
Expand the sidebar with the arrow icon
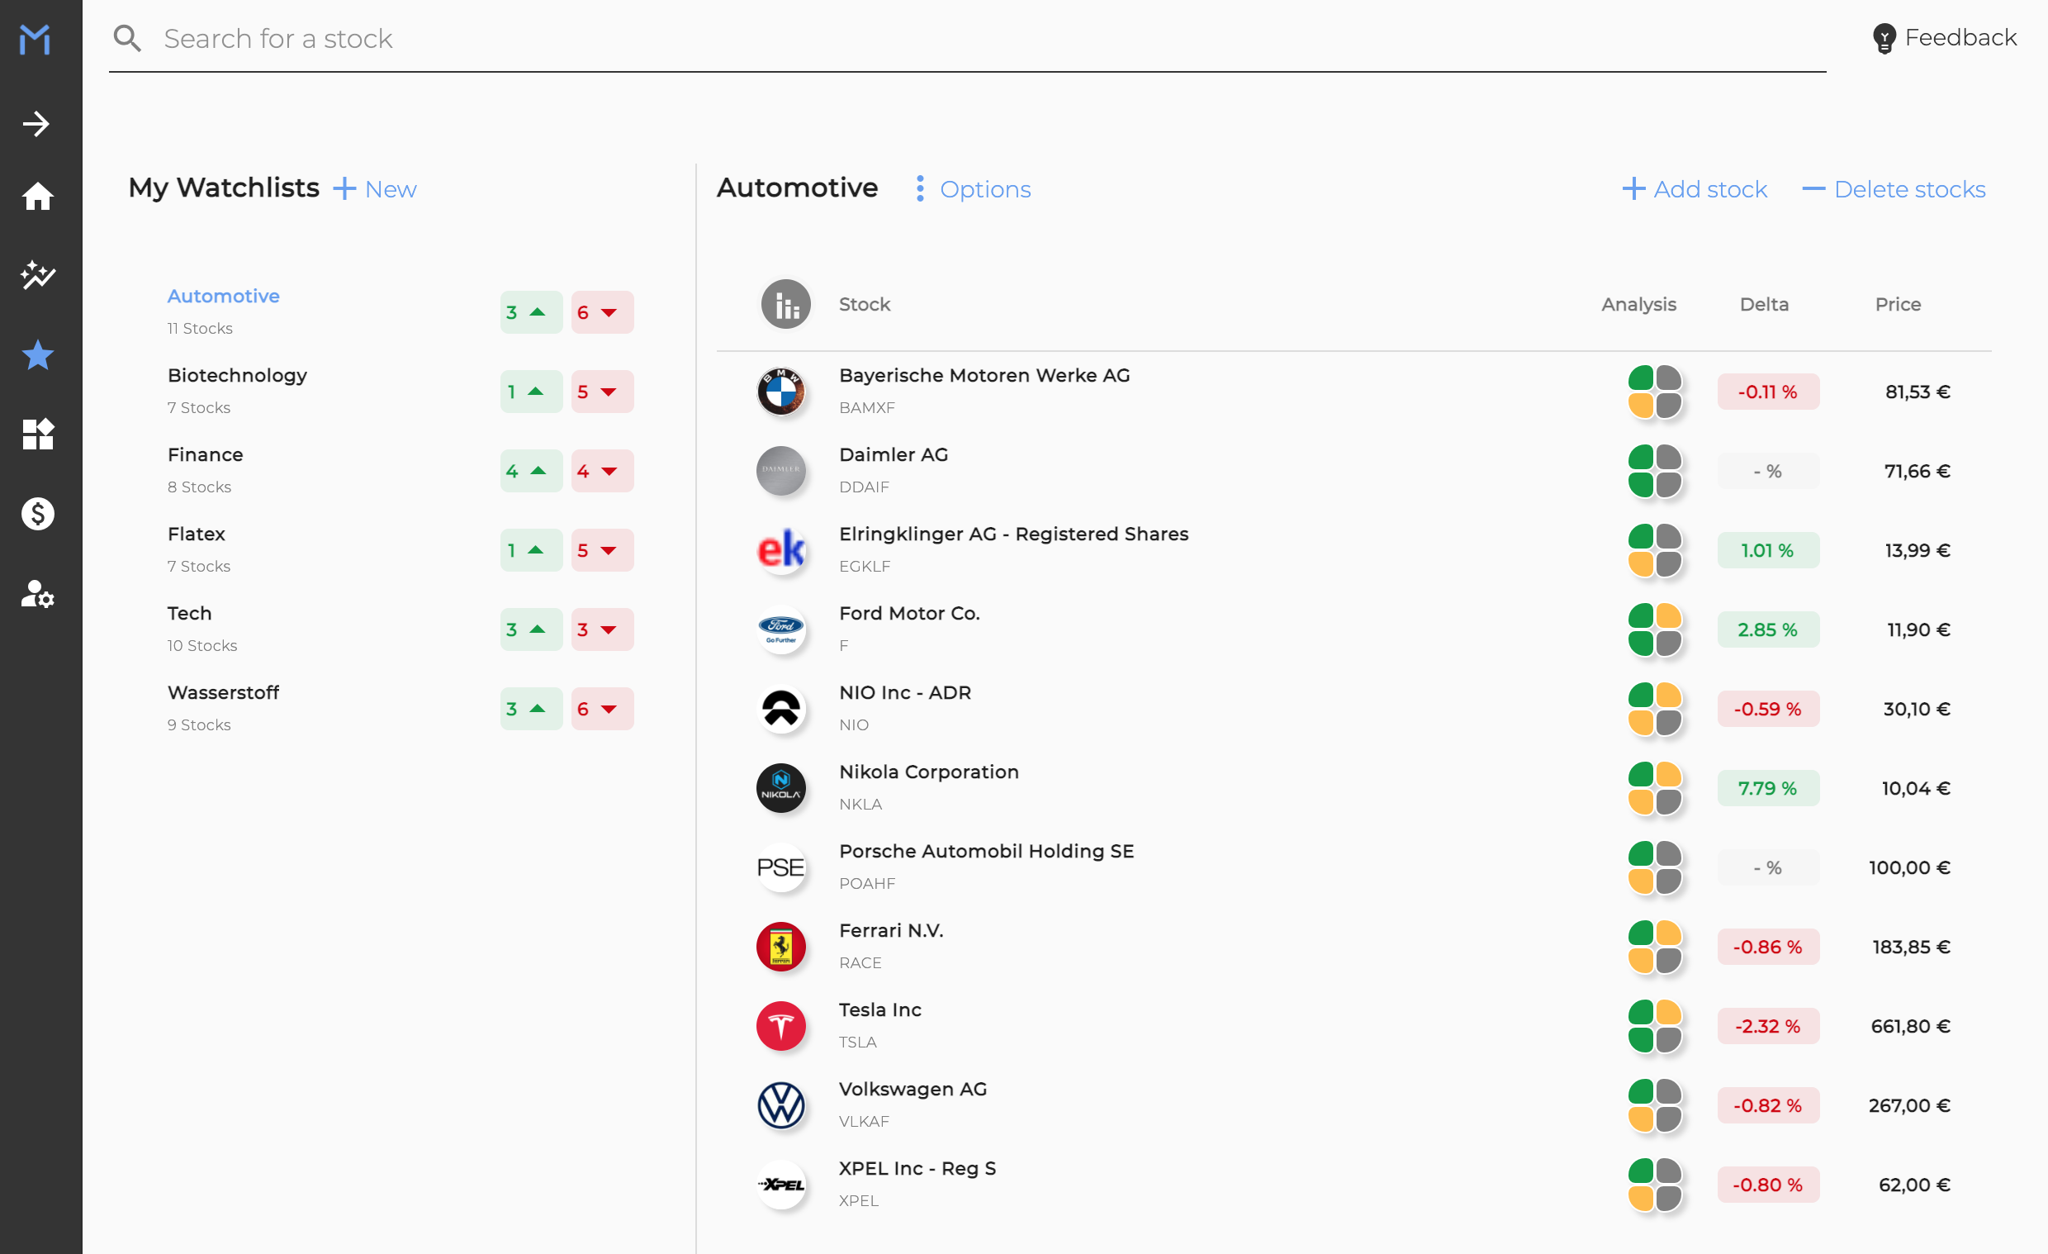(36, 124)
